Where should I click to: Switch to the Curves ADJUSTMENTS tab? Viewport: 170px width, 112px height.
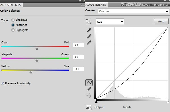(96, 5)
